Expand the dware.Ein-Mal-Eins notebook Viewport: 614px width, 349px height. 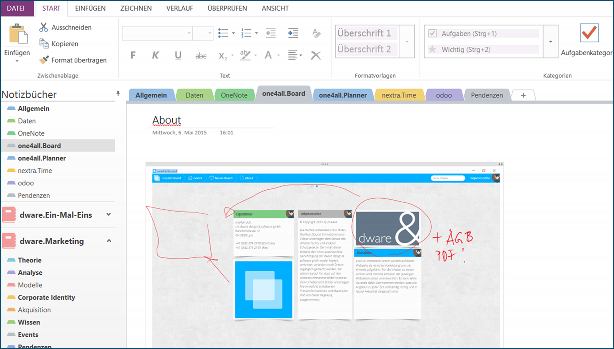coord(109,215)
